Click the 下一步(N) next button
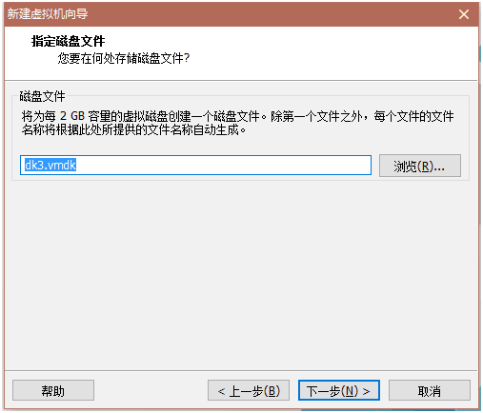The width and height of the screenshot is (483, 413). pos(339,390)
